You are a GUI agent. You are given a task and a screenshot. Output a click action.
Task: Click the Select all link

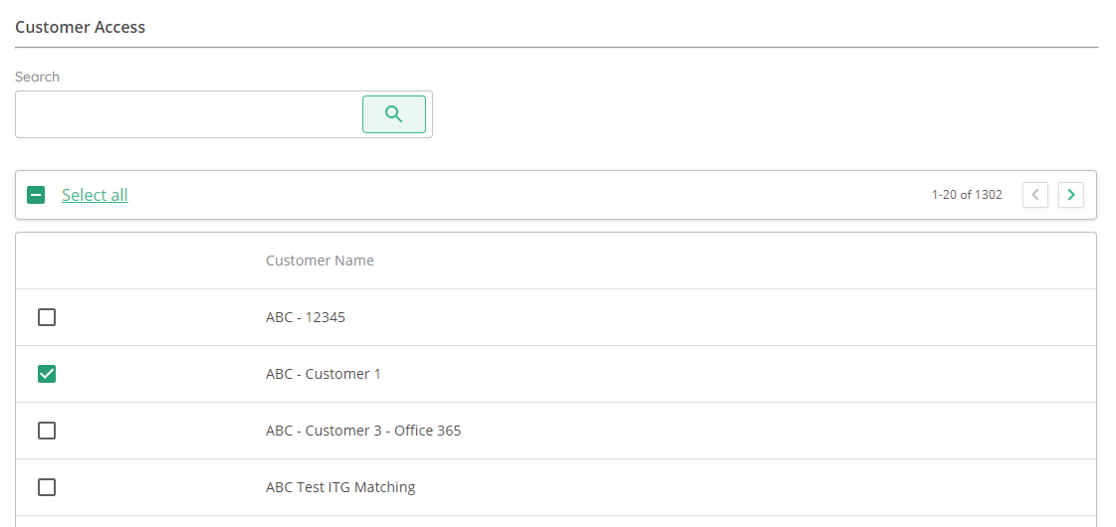click(95, 195)
